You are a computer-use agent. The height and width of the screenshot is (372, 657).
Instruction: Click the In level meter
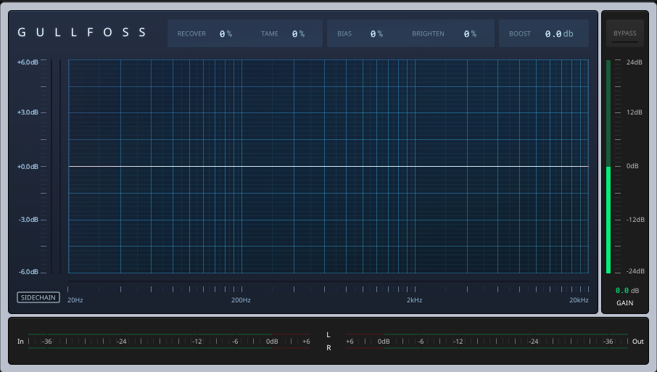click(x=168, y=341)
